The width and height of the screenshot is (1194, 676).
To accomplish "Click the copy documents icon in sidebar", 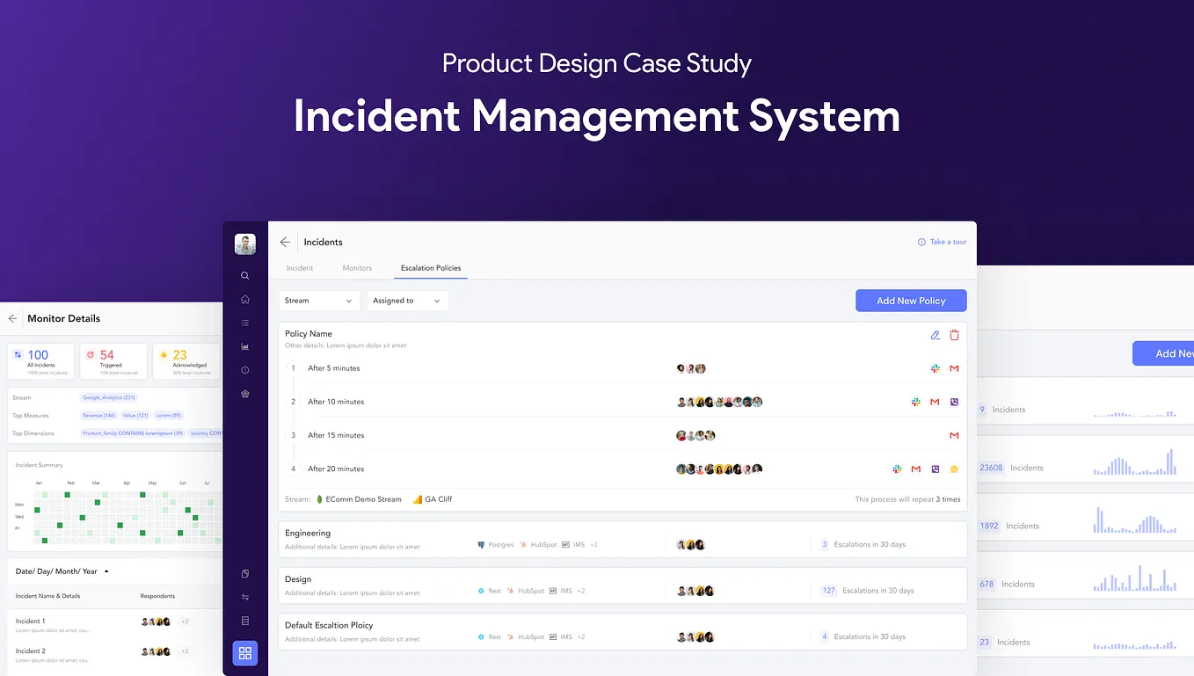I will [x=245, y=573].
